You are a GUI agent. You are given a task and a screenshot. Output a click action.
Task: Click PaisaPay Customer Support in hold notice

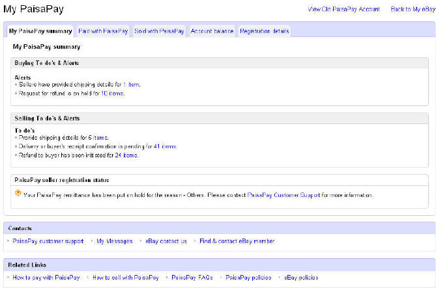(283, 195)
